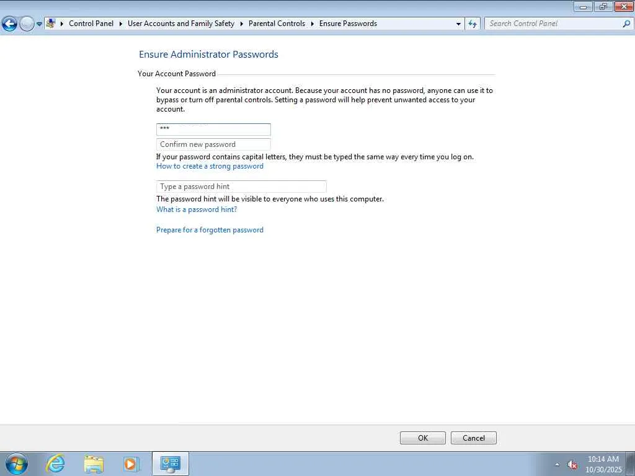Viewport: 635px width, 476px height.
Task: Select the Control Panel taskbar button
Action: click(x=170, y=464)
